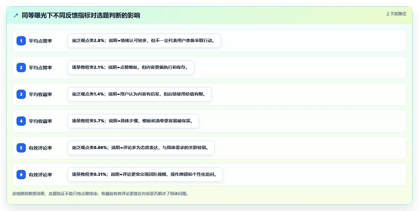Click 平均点赞率 label in row 1

tap(40, 41)
